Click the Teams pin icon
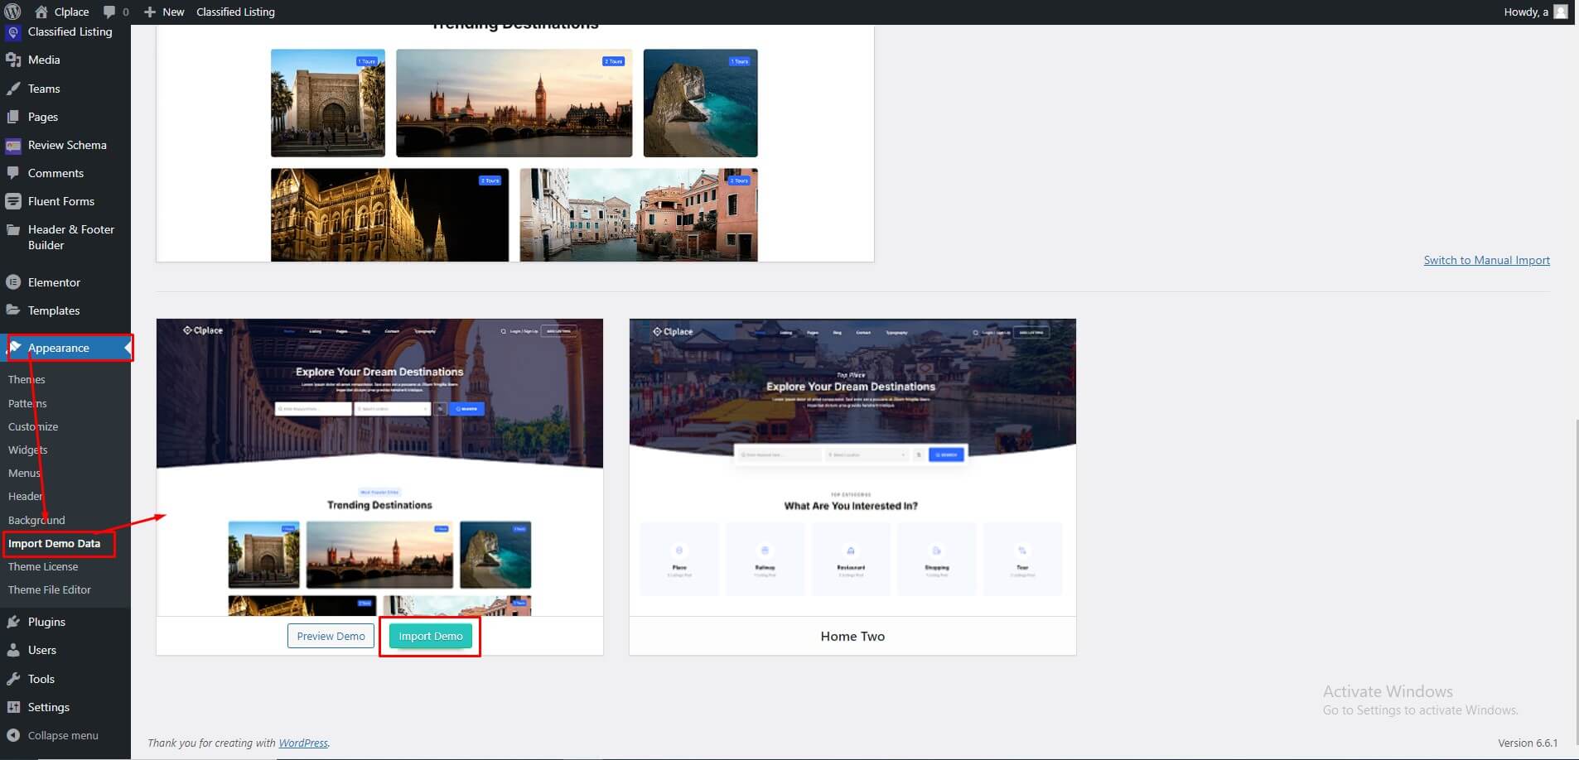Image resolution: width=1579 pixels, height=760 pixels. point(12,89)
